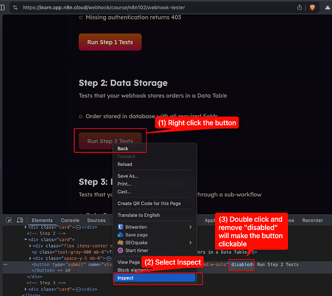Select Inspect from the context menu
This screenshot has height=296, width=332.
154,278
